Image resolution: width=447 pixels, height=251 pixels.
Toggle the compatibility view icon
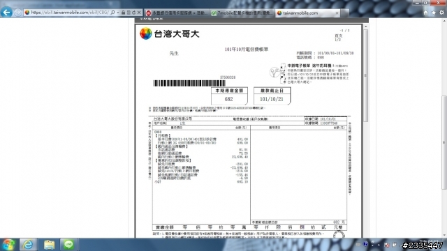[x=129, y=13]
